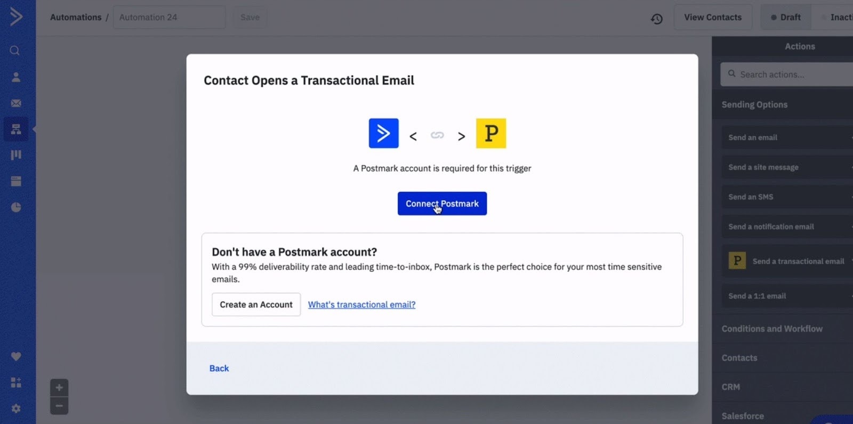Screen dimensions: 853x424
Task: Open Settings gear icon in sidebar
Action: [16, 409]
